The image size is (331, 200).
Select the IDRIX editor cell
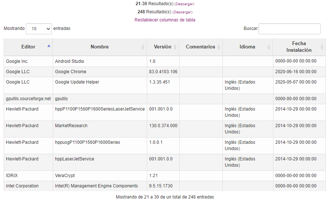point(28,176)
